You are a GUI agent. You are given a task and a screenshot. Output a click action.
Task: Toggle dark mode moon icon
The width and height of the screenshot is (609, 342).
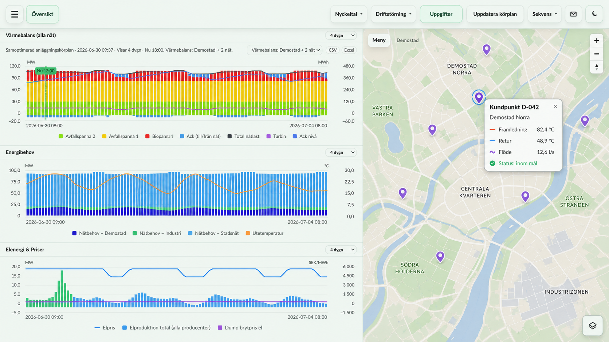[x=594, y=14]
